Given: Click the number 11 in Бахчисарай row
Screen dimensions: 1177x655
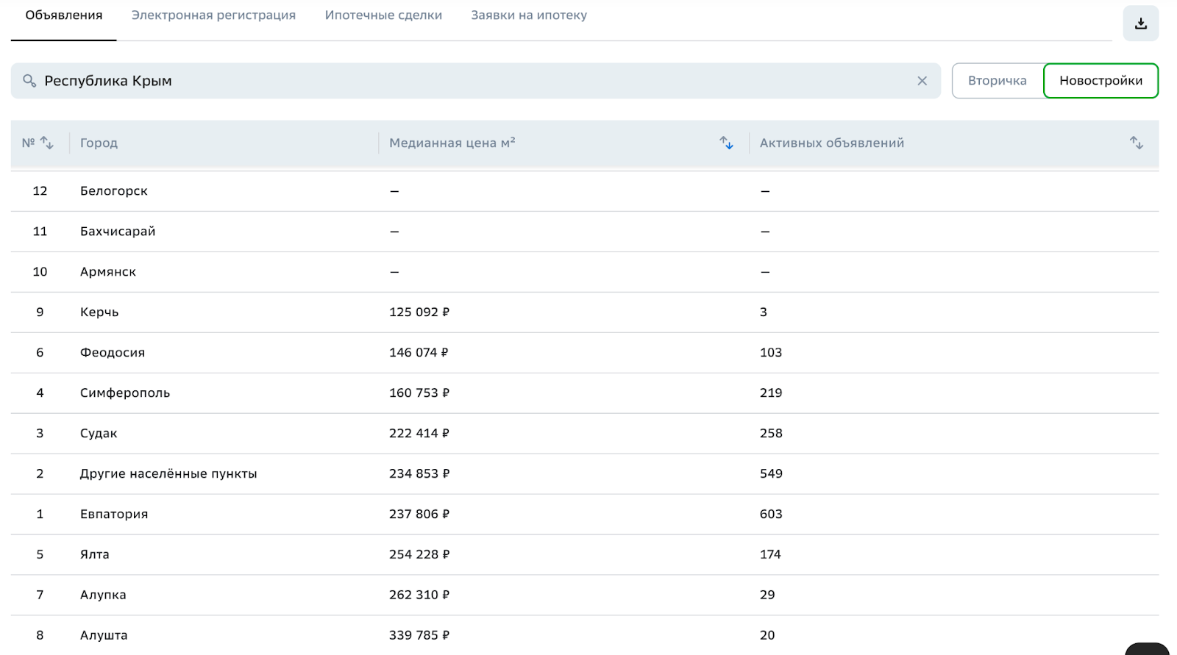Looking at the screenshot, I should (x=40, y=232).
